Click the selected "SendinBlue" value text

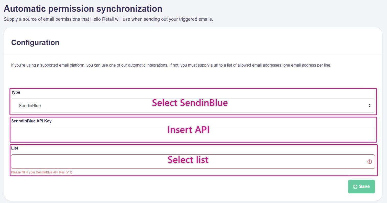tap(30, 106)
